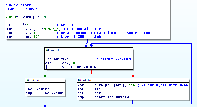Image resolution: width=197 pixels, height=107 pixels.
Task: Open the color picker icon on the loc_40101C block
Action: pos(28,80)
